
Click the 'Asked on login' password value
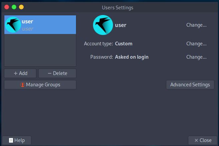(x=132, y=57)
